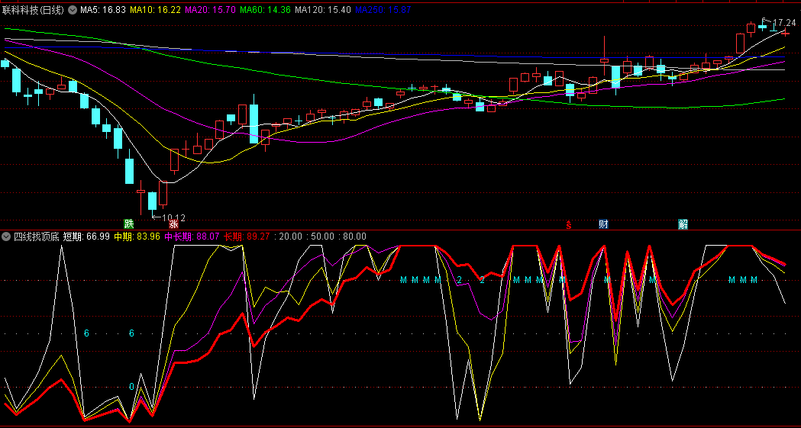801x428 pixels.
Task: Click the 中长期: 88.07 value
Action: pyautogui.click(x=192, y=237)
